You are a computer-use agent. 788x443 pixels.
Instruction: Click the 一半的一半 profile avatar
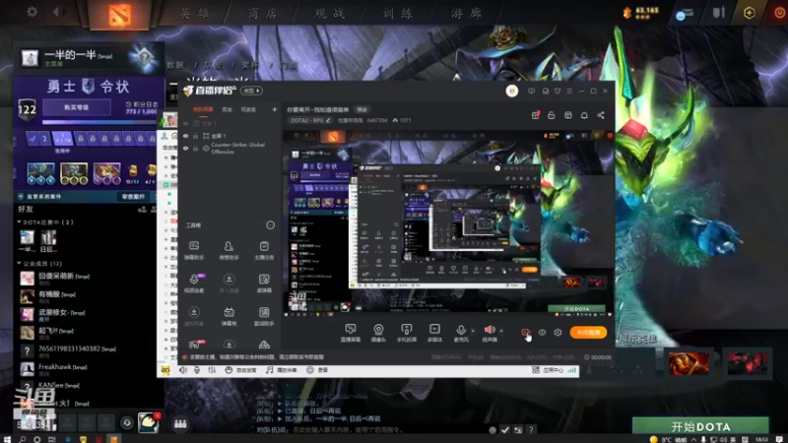pyautogui.click(x=30, y=58)
